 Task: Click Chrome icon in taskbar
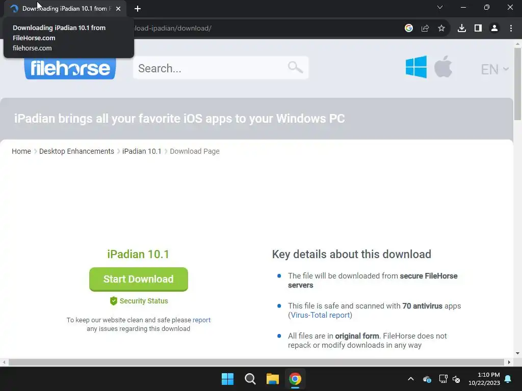point(295,379)
